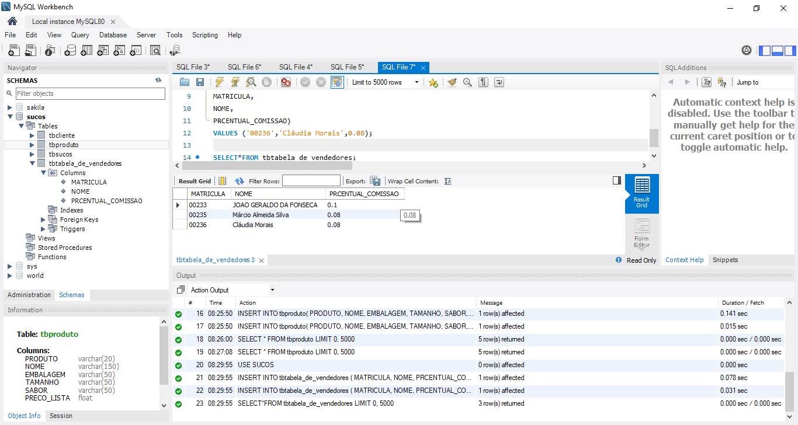Open the Query menu

click(x=80, y=35)
